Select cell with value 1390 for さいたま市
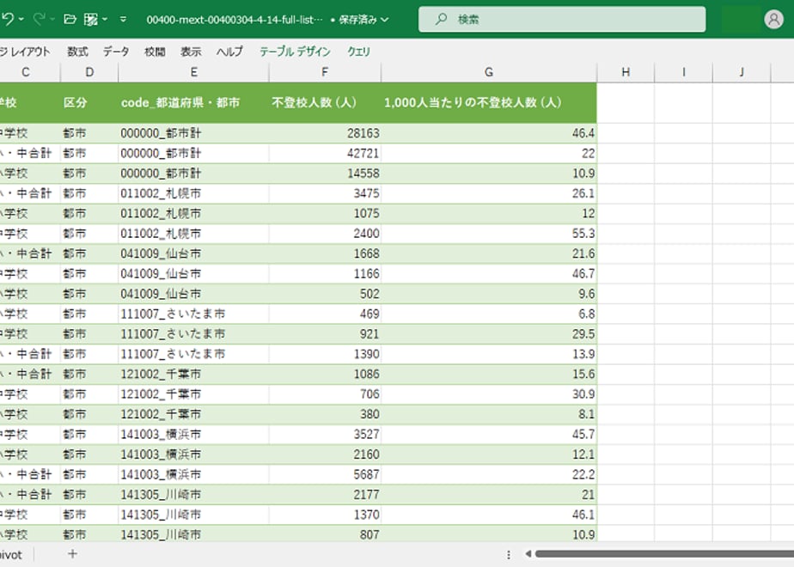 (325, 354)
